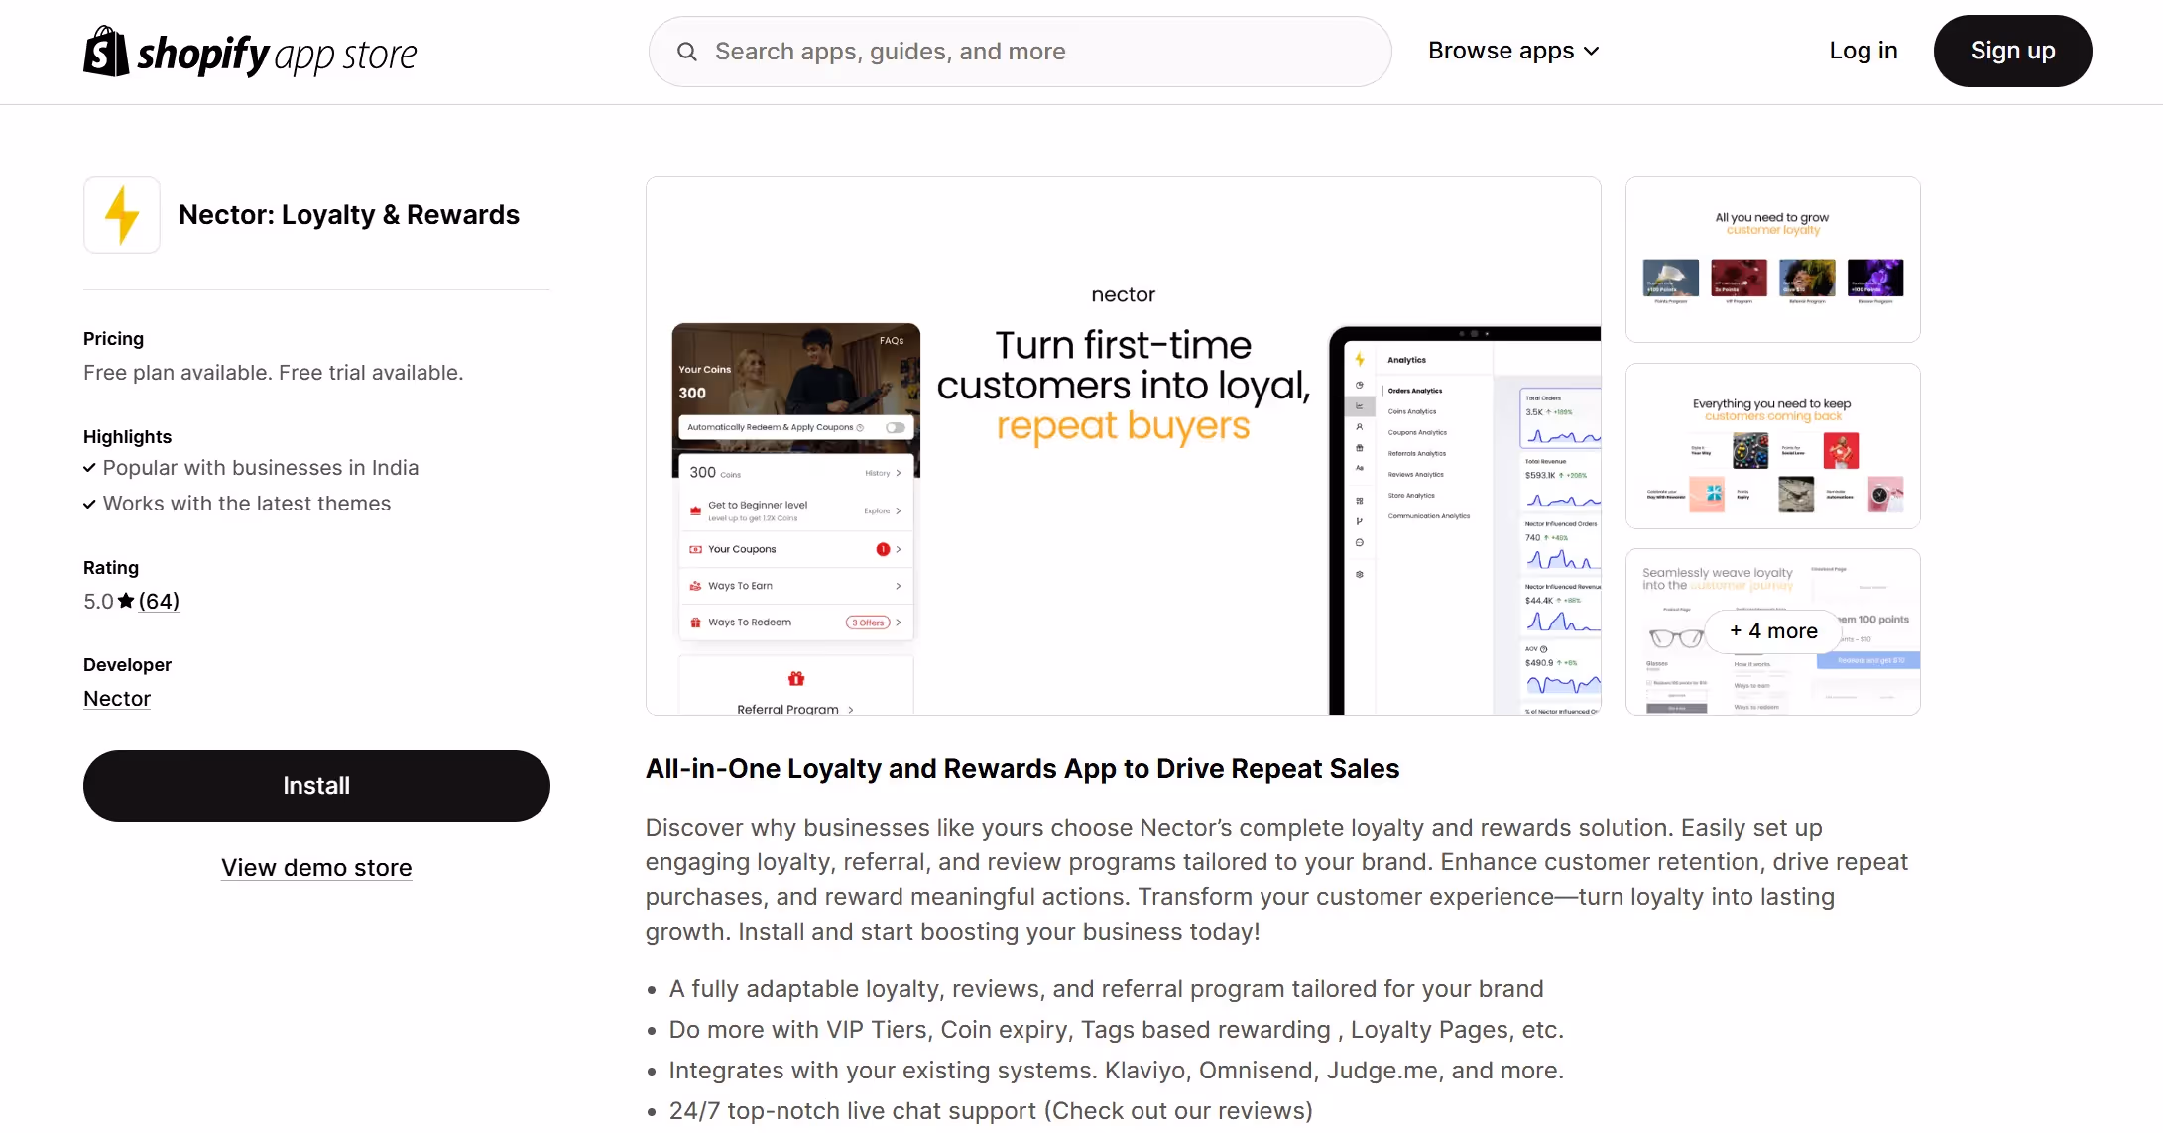Click the 5.0 rating value
Image resolution: width=2163 pixels, height=1133 pixels.
coord(98,601)
